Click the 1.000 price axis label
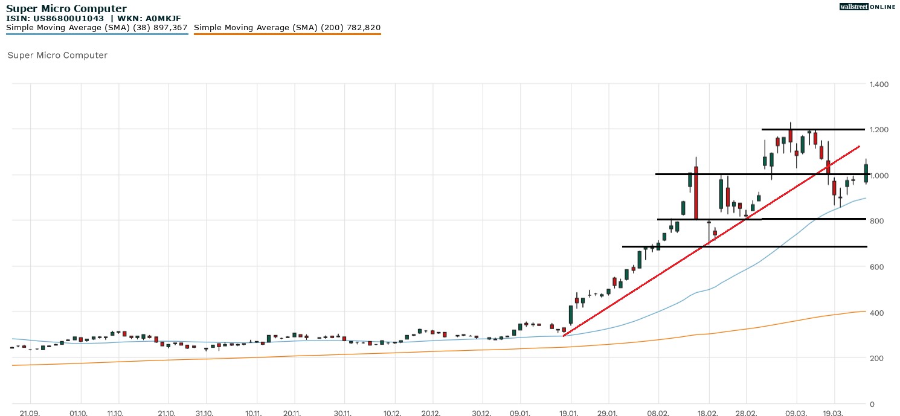The width and height of the screenshot is (900, 416). (x=879, y=176)
